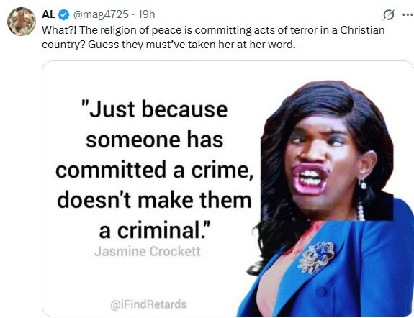414x318 pixels.
Task: Open the 19h timestamp permalink
Action: 147,14
